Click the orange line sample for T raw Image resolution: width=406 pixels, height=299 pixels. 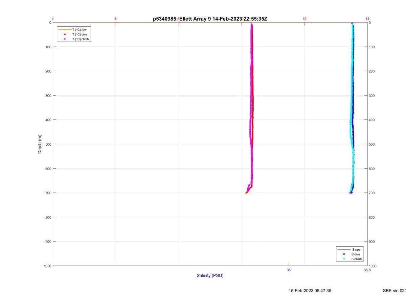coord(65,30)
